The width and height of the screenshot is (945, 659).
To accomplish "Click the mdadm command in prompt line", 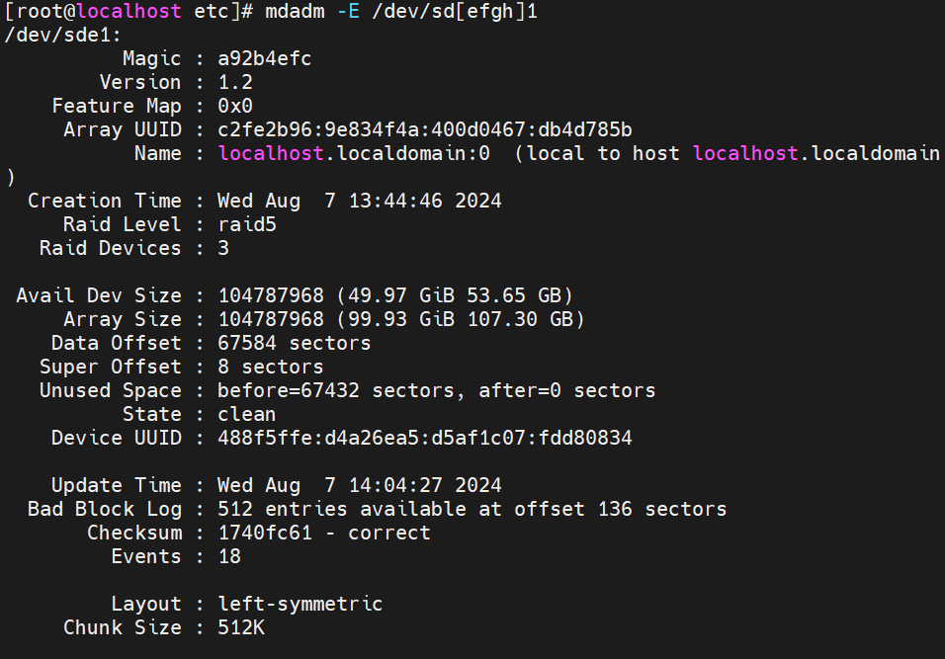I will click(x=295, y=11).
